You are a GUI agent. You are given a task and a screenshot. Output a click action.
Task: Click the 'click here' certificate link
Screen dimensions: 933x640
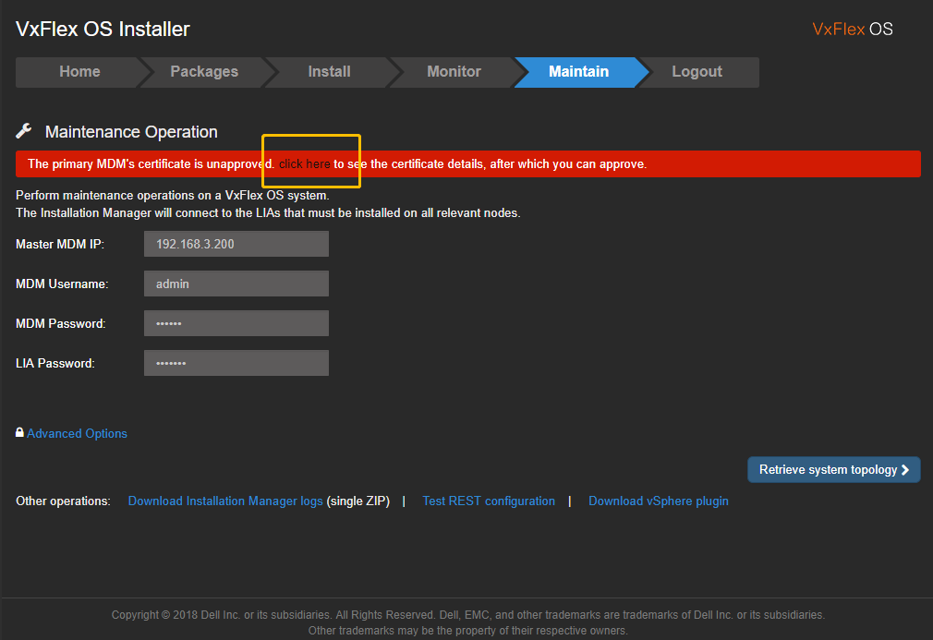pos(304,164)
